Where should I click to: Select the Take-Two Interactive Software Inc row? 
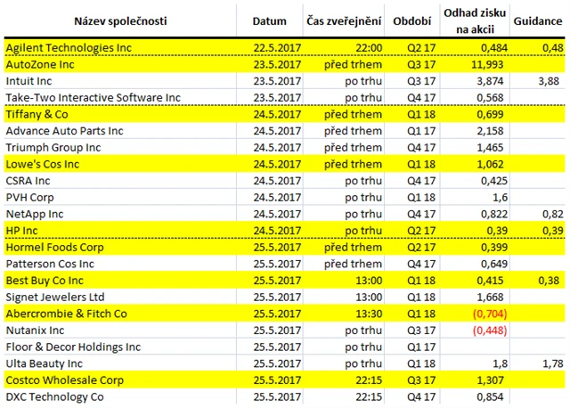click(285, 97)
